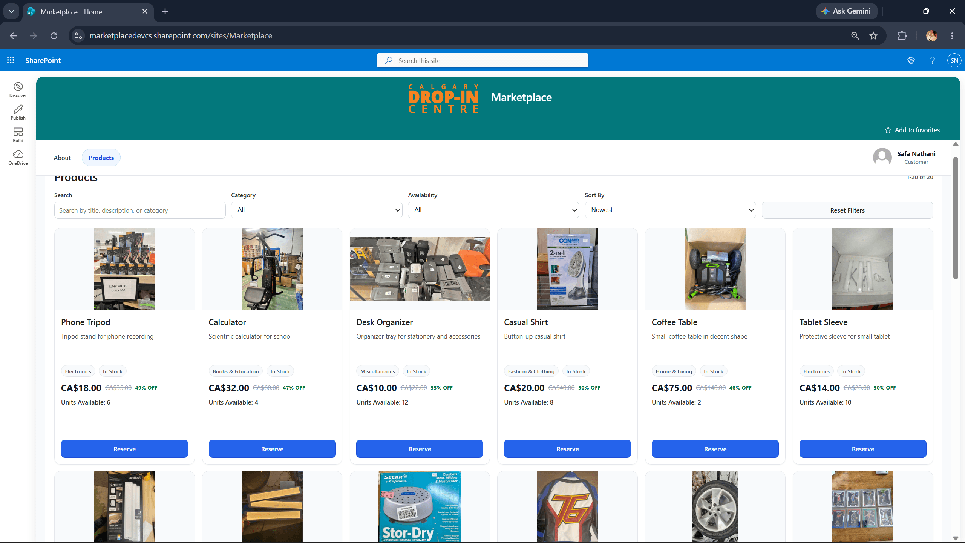This screenshot has width=965, height=543.
Task: Reserve the Calculator
Action: (x=272, y=449)
